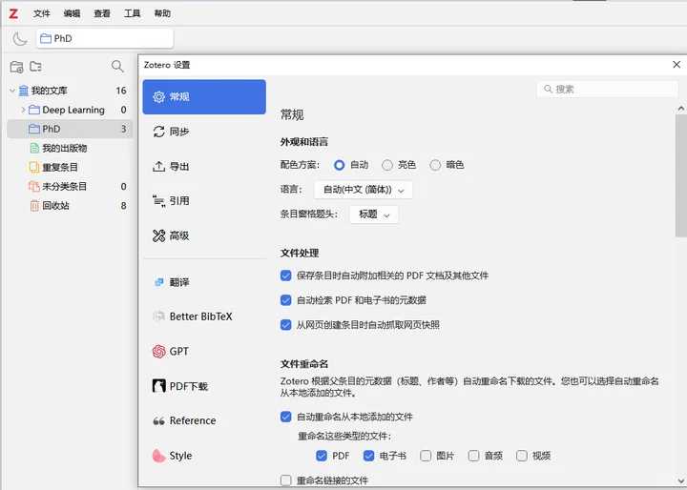This screenshot has width=687, height=490.
Task: Open the 帮助 menu
Action: click(162, 13)
